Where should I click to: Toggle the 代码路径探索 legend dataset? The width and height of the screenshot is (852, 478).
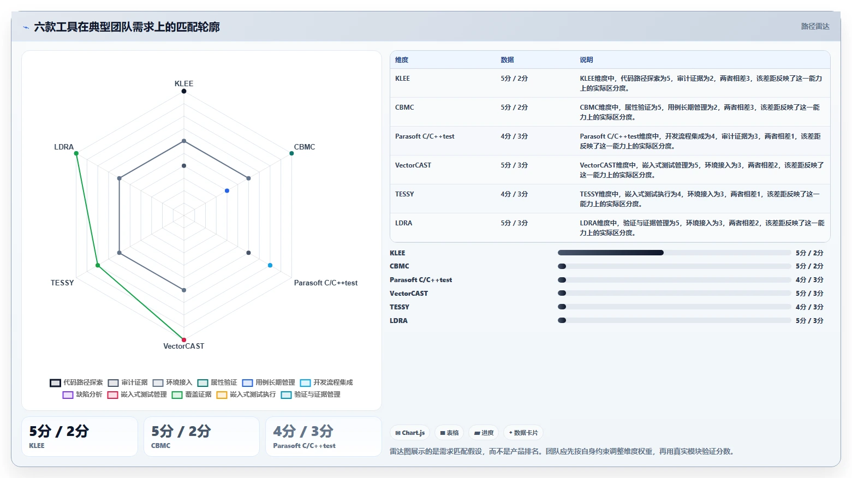point(76,383)
